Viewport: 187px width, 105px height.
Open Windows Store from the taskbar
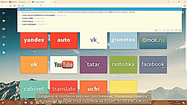[31, 103]
